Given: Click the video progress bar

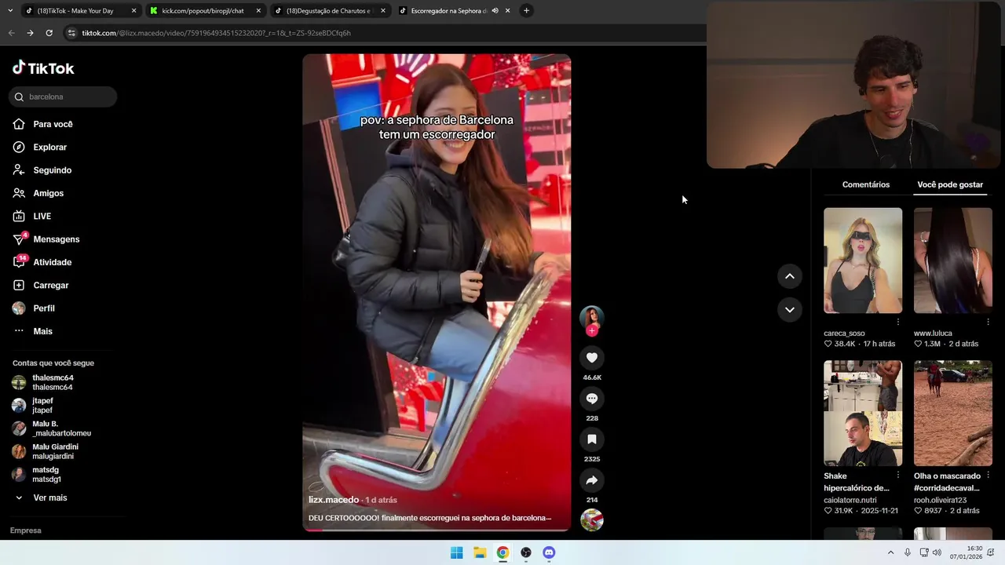Looking at the screenshot, I should [x=437, y=530].
